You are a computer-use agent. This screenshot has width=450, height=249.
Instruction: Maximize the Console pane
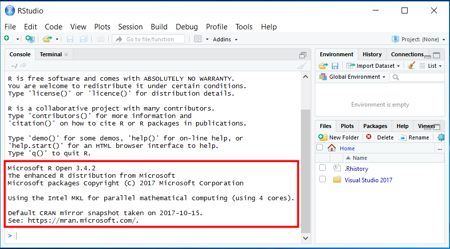303,55
